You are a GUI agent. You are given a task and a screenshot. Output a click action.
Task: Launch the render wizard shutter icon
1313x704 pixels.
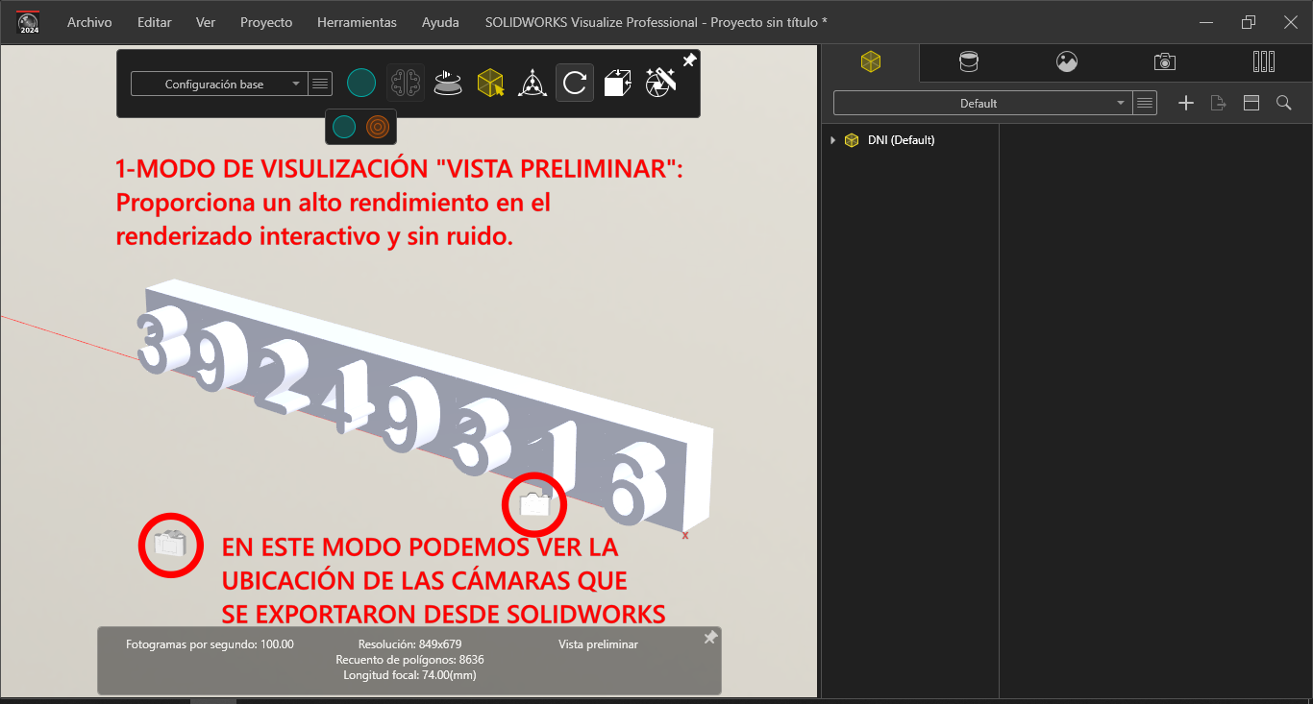(659, 84)
